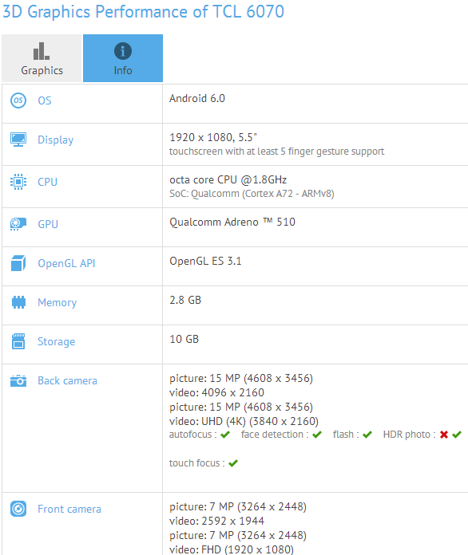The height and width of the screenshot is (555, 468).
Task: Click the HDR photo red cross
Action: [444, 435]
